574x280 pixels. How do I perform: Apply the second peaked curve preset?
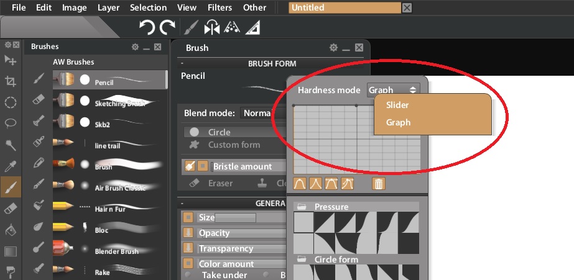316,184
